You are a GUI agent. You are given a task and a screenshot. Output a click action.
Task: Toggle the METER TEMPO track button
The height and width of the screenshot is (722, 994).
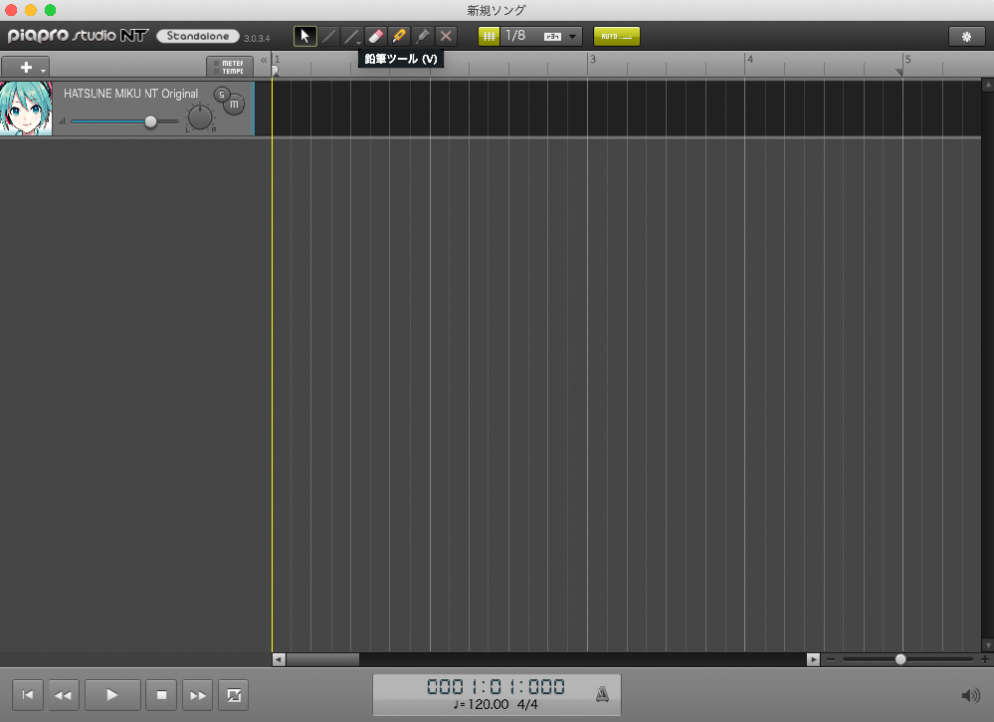(230, 67)
